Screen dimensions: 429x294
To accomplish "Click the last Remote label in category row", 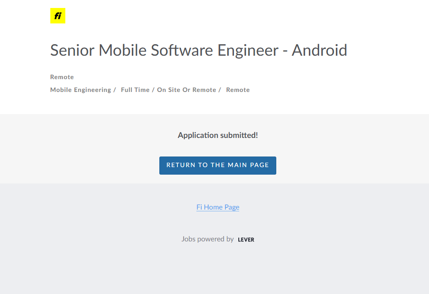I will [x=238, y=90].
